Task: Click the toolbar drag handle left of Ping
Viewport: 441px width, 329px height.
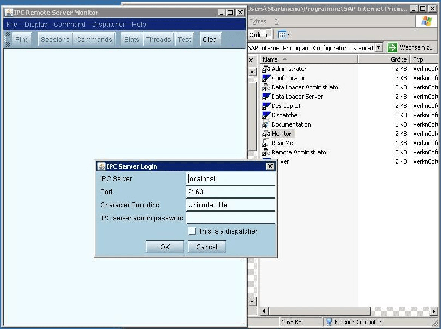Action: coord(7,39)
